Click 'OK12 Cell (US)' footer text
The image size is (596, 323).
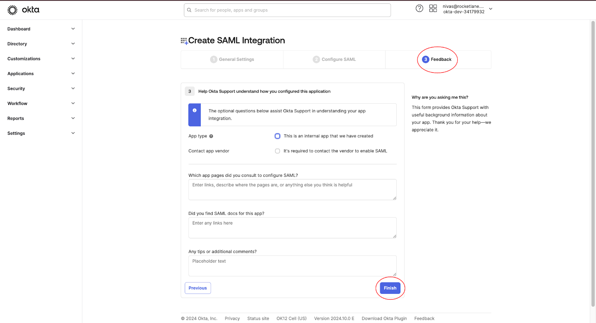click(x=292, y=319)
